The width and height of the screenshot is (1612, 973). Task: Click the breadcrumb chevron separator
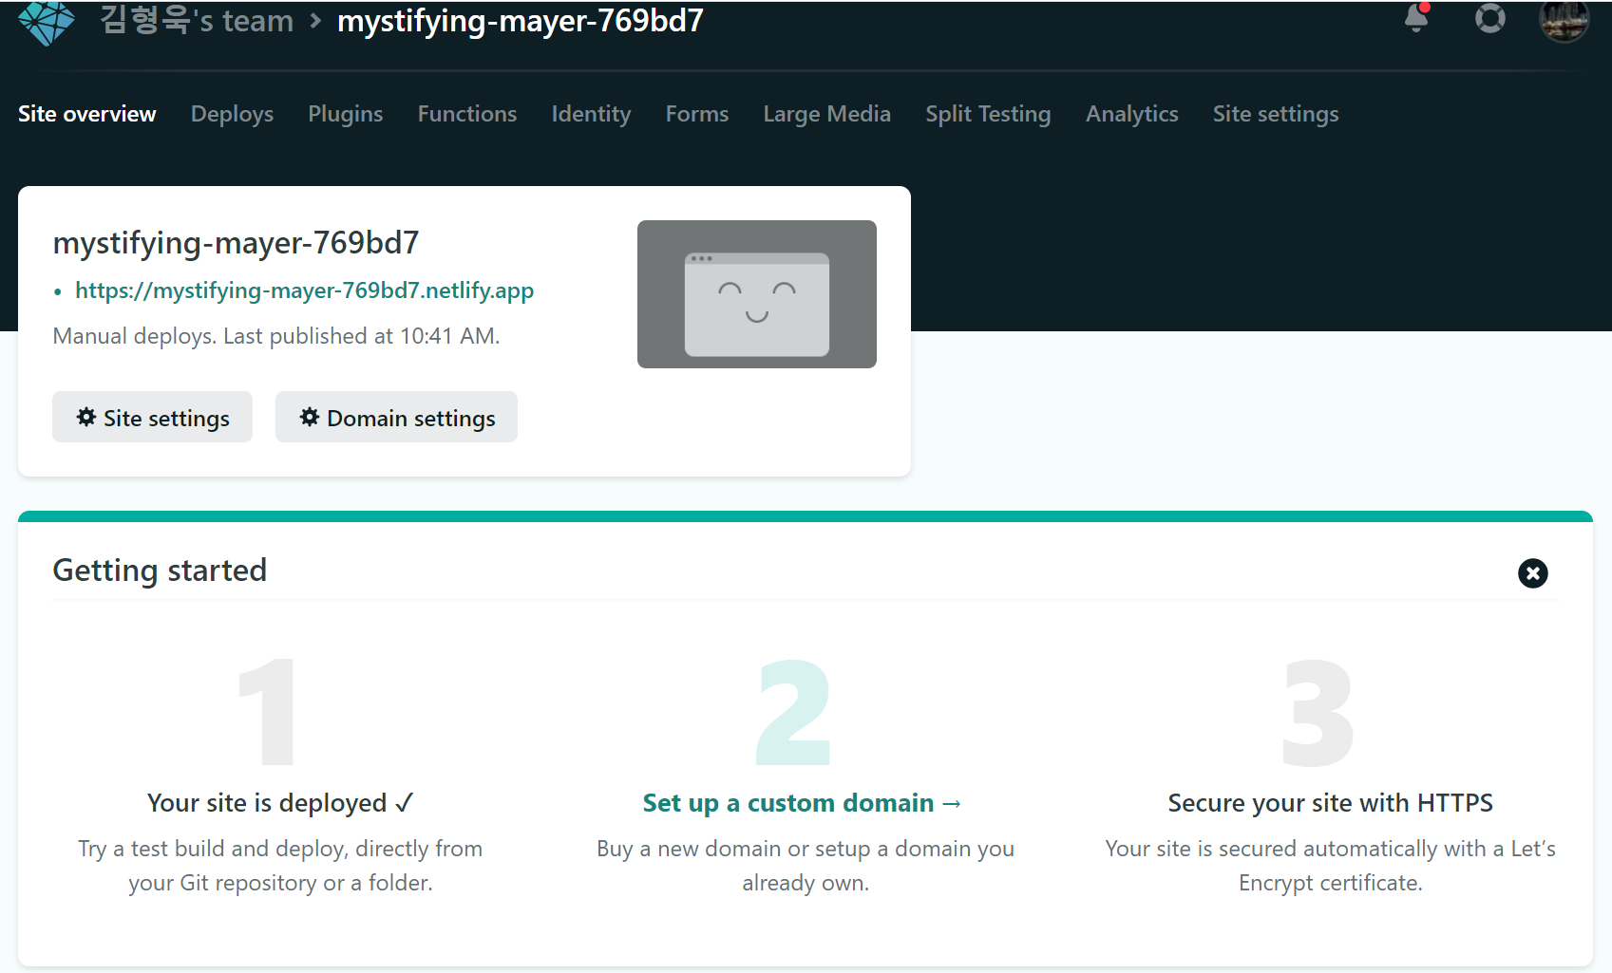(x=315, y=21)
